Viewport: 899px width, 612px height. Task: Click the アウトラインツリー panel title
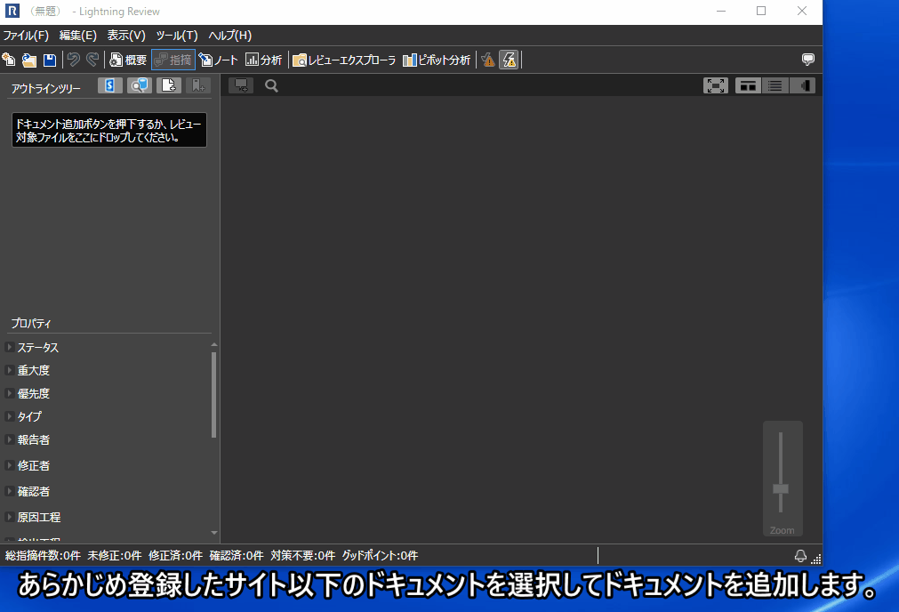46,88
